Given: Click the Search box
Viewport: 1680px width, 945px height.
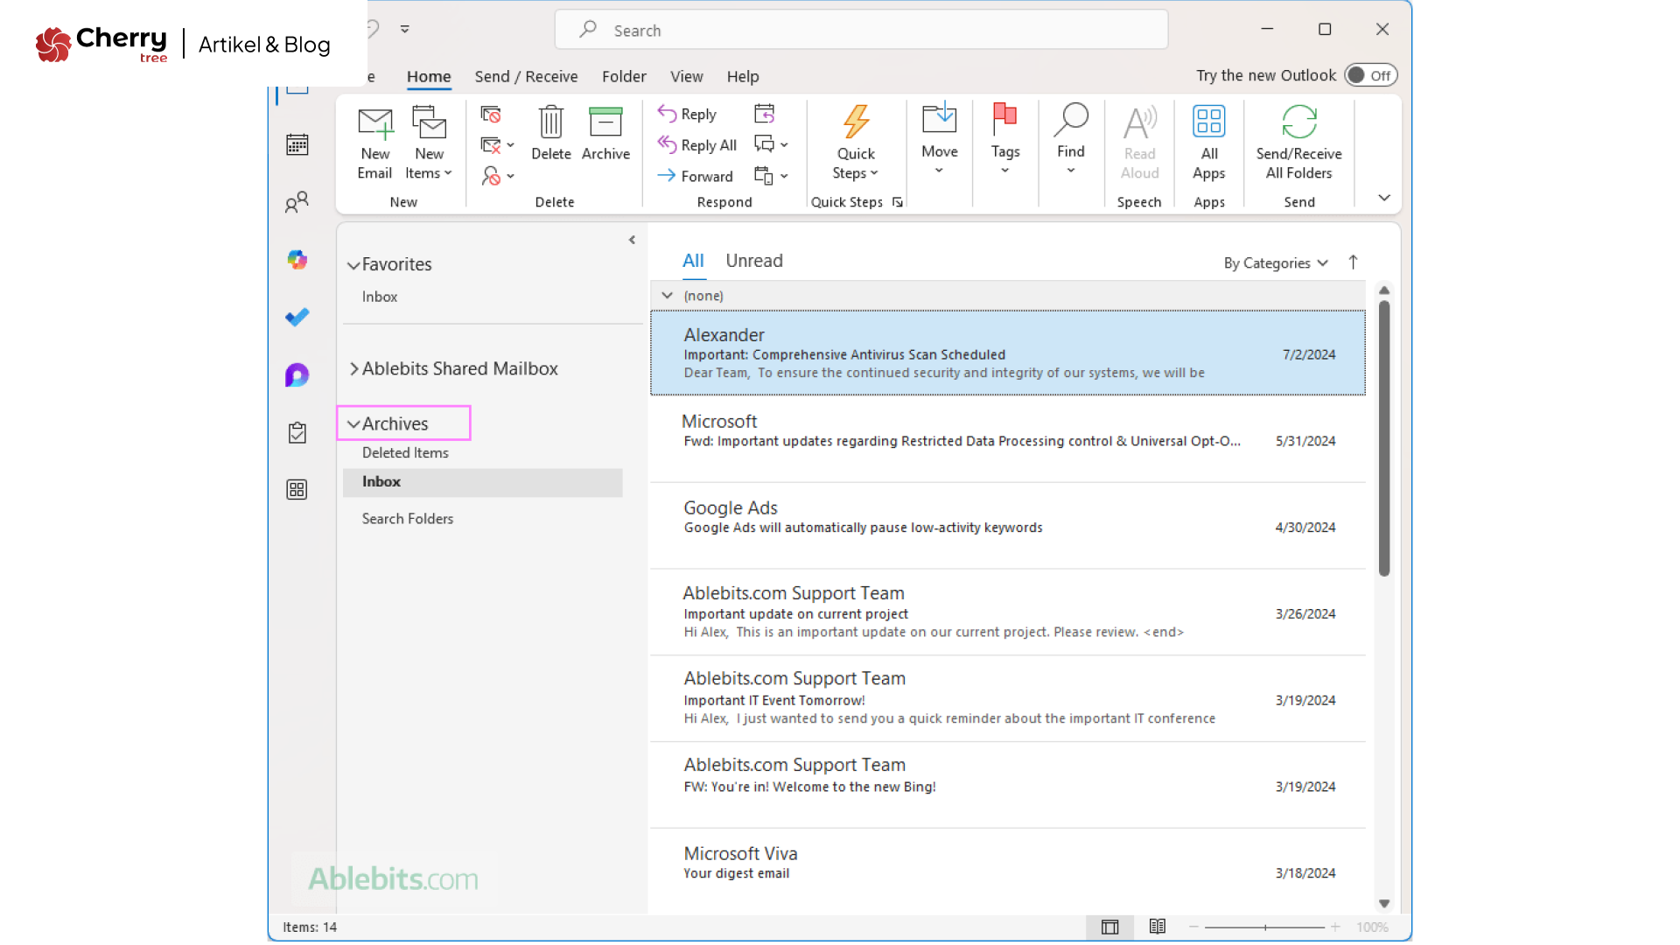Looking at the screenshot, I should pos(861,30).
